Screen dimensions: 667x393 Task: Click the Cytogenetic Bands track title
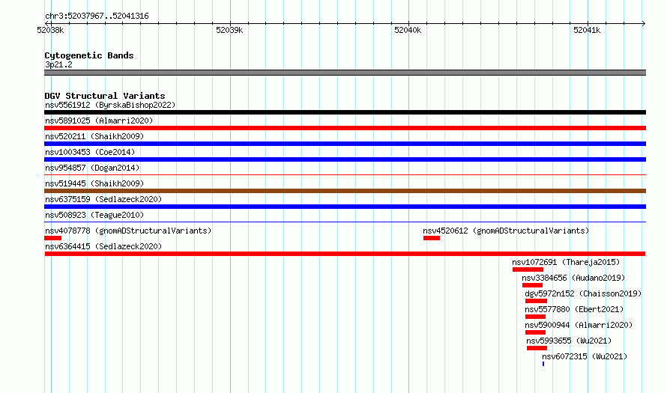click(89, 55)
